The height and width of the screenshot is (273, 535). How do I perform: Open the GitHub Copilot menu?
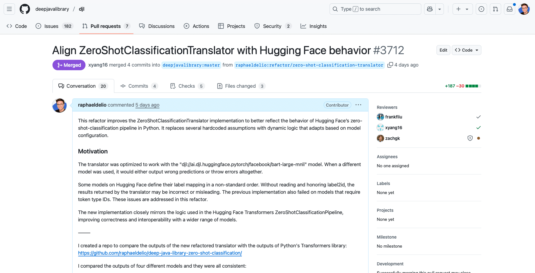[x=429, y=9]
